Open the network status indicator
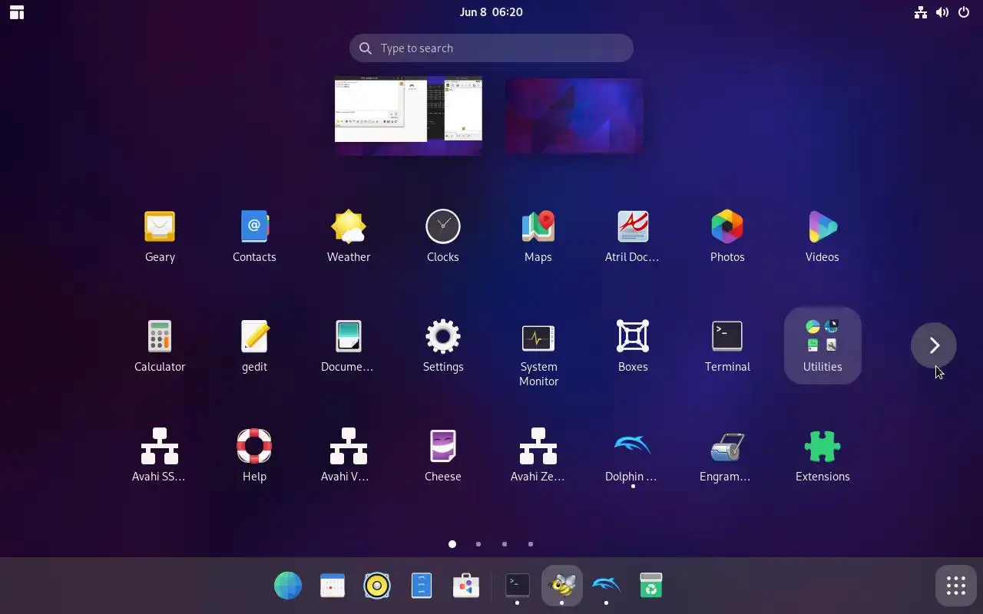 (x=921, y=12)
